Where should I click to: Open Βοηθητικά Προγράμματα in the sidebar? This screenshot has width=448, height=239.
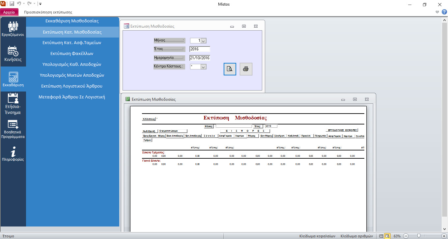(x=13, y=130)
